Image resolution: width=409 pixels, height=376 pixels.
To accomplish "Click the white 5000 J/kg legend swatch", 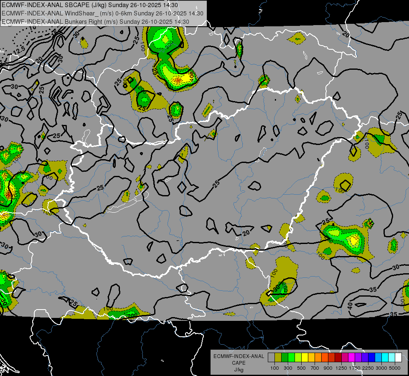I will [398, 358].
